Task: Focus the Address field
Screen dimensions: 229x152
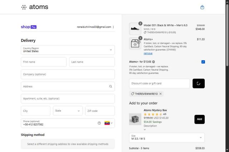Action: pos(68,87)
